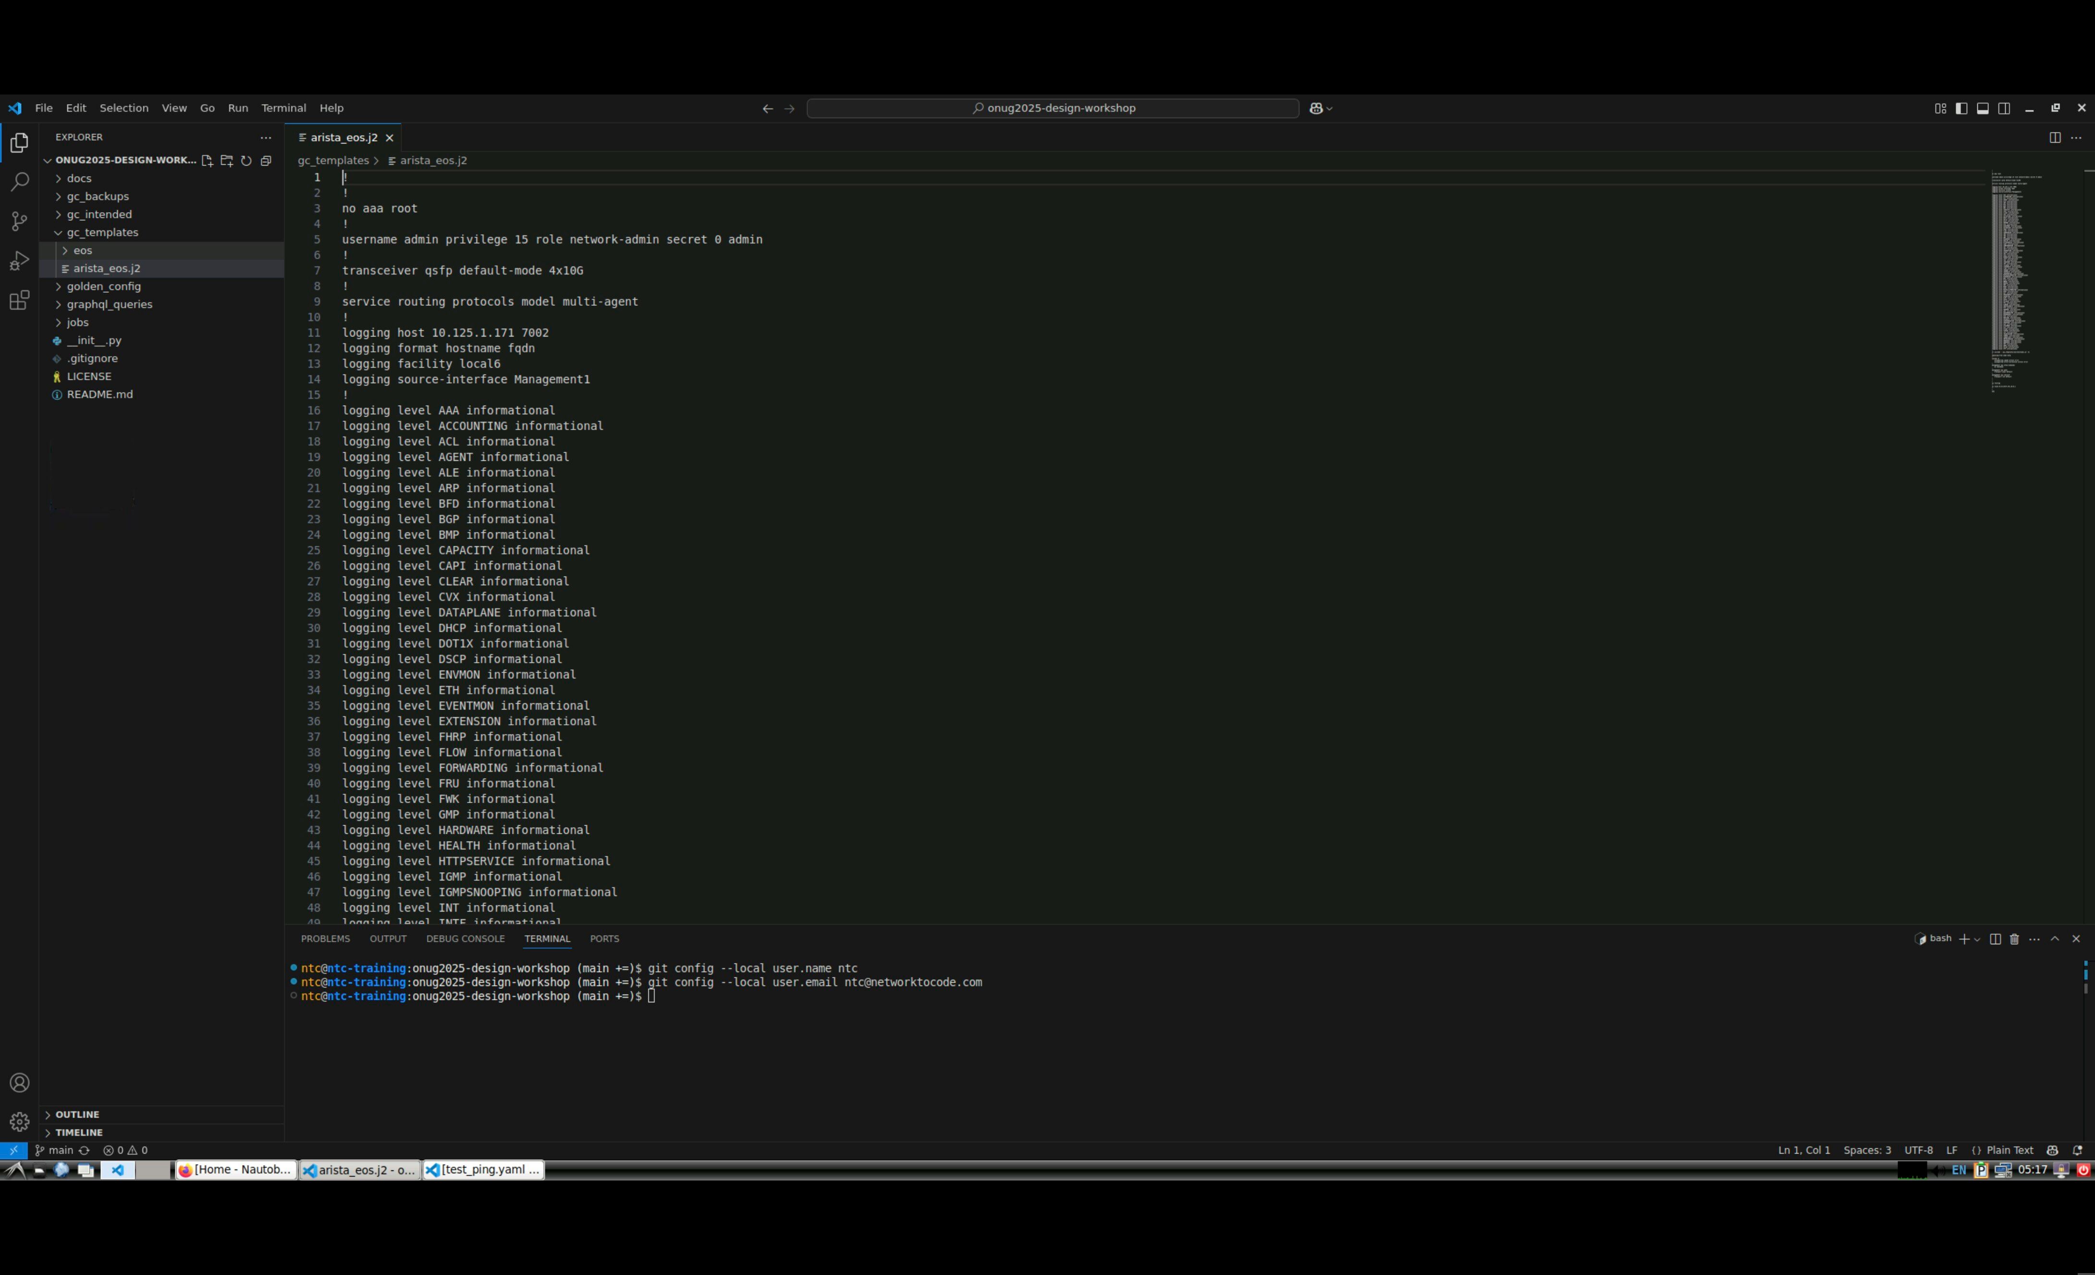Collapse all folders in Explorer
This screenshot has width=2095, height=1275.
point(266,161)
